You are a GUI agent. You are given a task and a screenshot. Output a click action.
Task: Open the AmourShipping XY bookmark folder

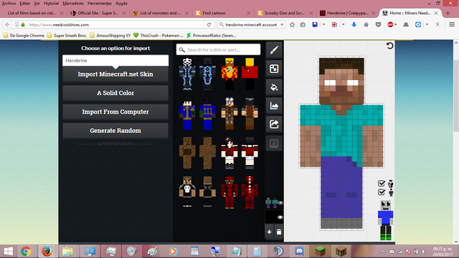pyautogui.click(x=110, y=36)
